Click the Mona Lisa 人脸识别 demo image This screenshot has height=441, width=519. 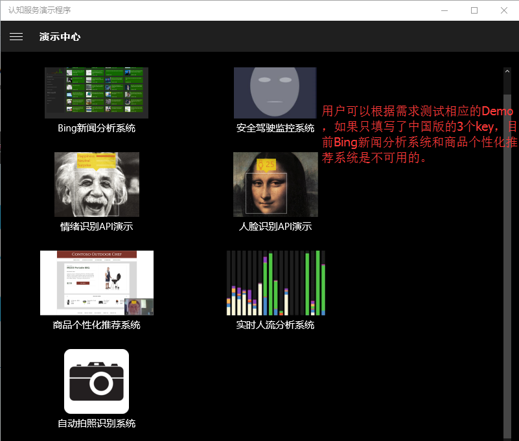[x=275, y=184]
